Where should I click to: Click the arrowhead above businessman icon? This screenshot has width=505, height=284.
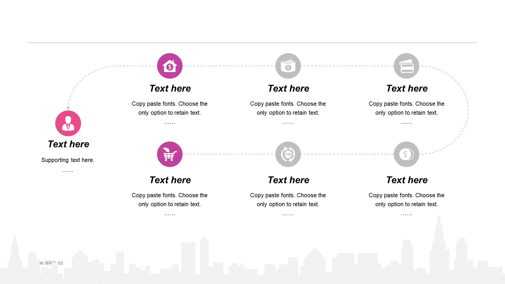click(x=68, y=108)
